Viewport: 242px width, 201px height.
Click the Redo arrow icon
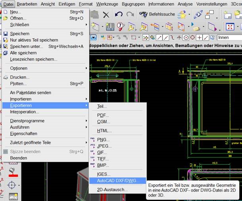pos(130,15)
